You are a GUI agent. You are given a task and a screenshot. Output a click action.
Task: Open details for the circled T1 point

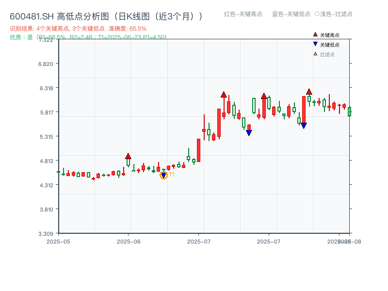coord(164,175)
